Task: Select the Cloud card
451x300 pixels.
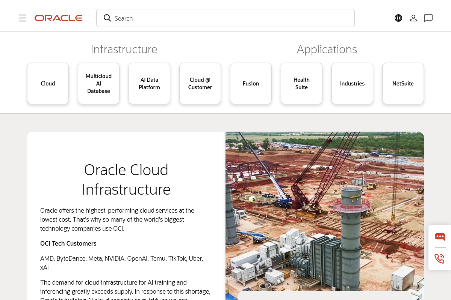Action: coord(48,83)
